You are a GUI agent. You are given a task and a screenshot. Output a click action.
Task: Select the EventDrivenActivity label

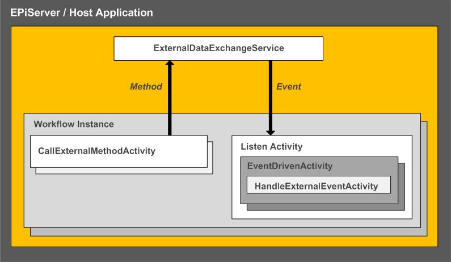click(290, 166)
